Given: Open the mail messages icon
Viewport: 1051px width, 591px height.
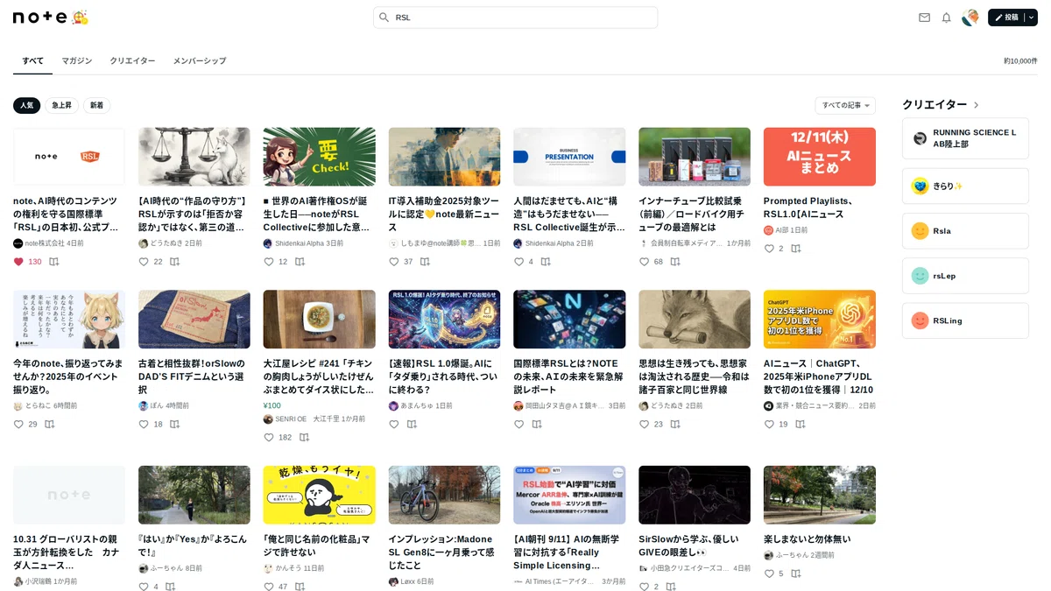Looking at the screenshot, I should pos(924,18).
